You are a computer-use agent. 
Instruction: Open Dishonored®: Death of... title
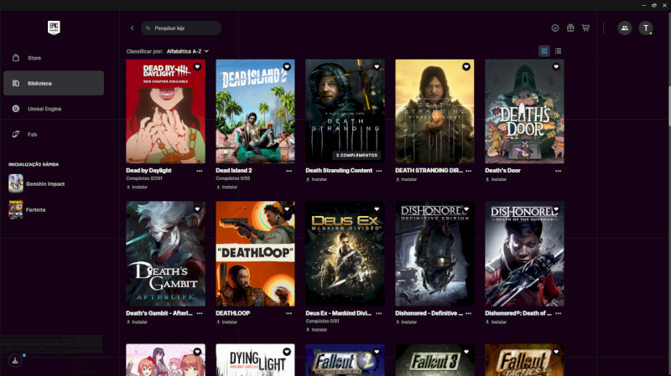518,313
